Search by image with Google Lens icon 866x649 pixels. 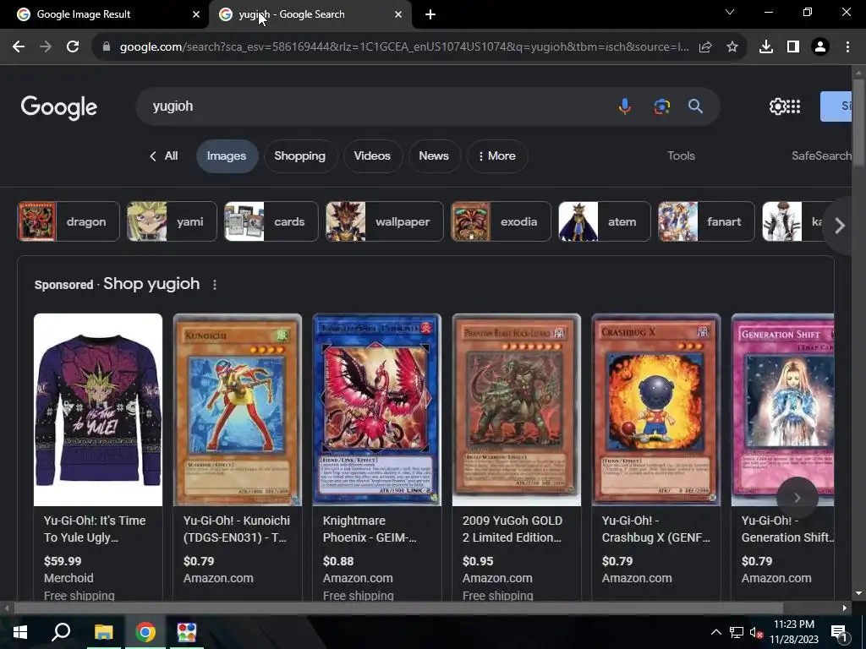pos(661,106)
